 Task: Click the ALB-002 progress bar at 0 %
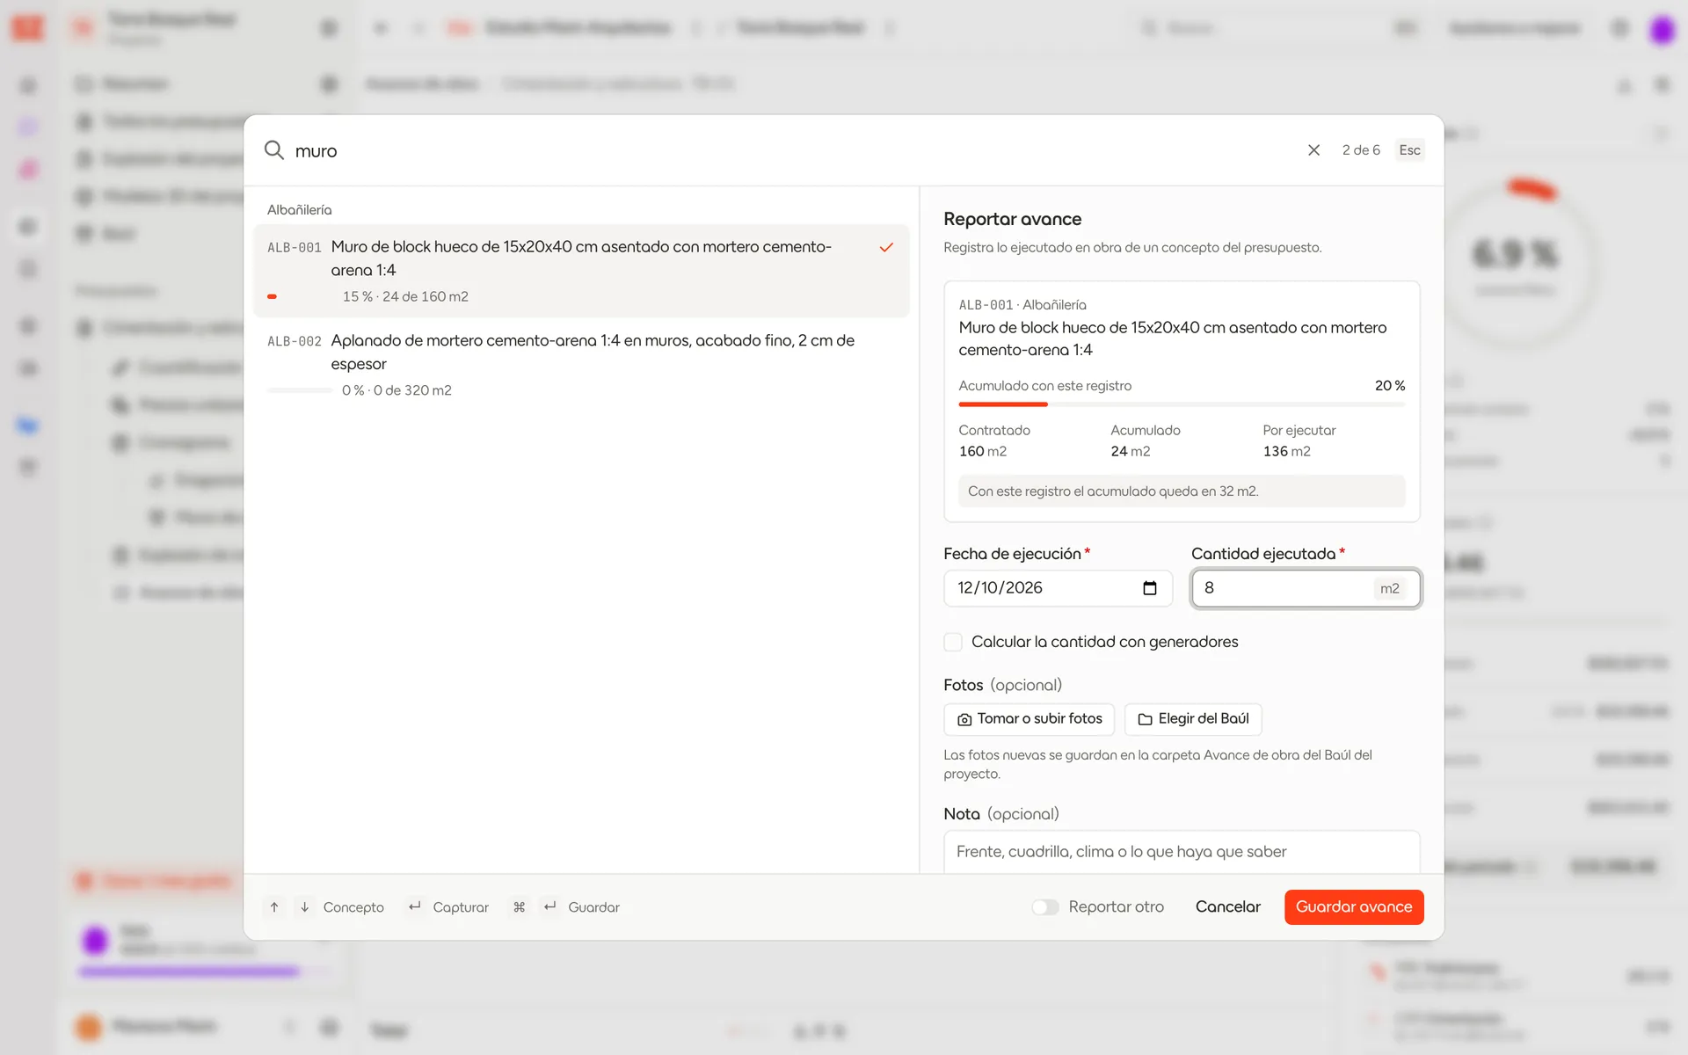coord(300,390)
